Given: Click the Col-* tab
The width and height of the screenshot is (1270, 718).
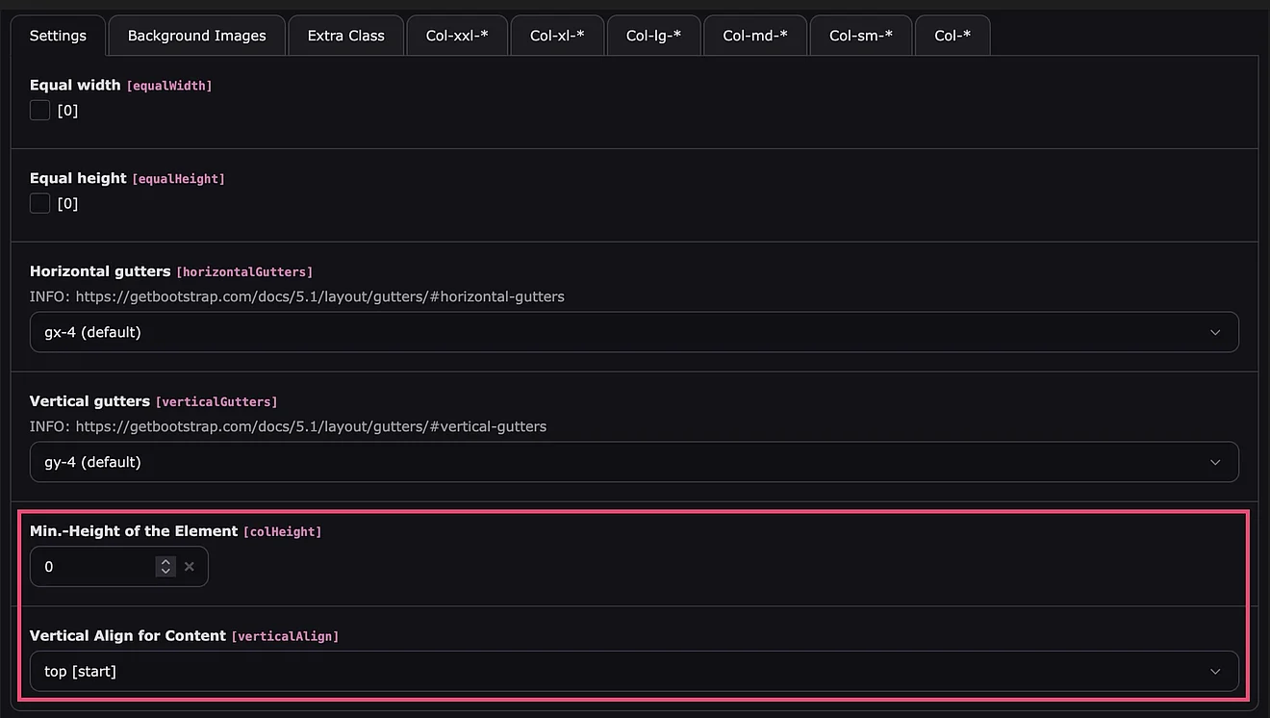Looking at the screenshot, I should (x=952, y=36).
